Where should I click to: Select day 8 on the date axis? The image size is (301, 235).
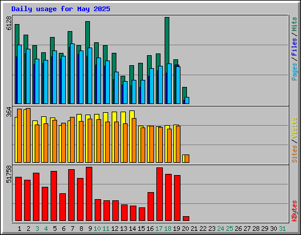pos(81,229)
